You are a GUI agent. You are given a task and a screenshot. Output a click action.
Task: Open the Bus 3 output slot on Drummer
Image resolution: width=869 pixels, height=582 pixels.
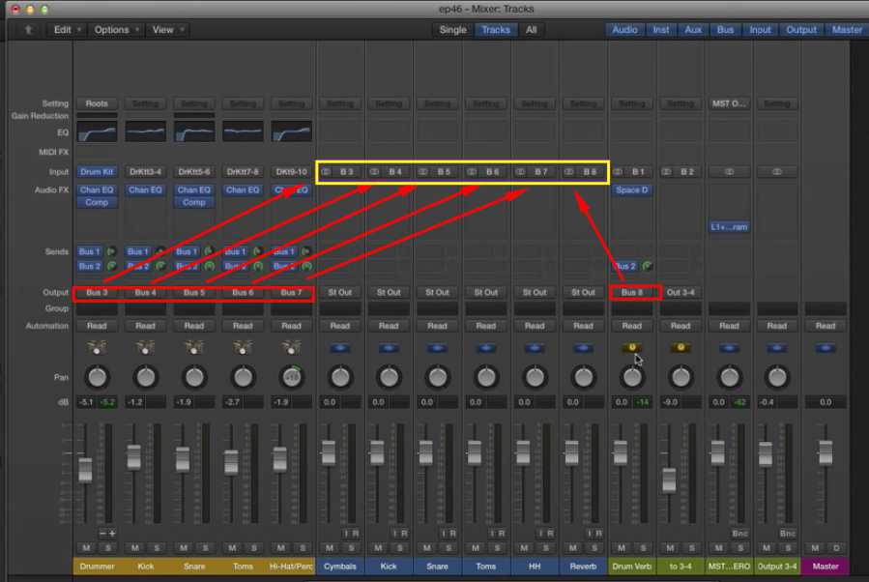click(x=97, y=292)
